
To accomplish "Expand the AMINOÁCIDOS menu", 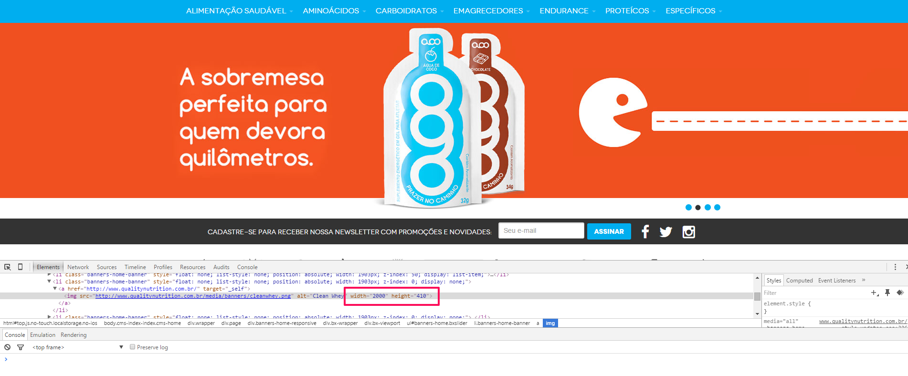I will click(334, 10).
